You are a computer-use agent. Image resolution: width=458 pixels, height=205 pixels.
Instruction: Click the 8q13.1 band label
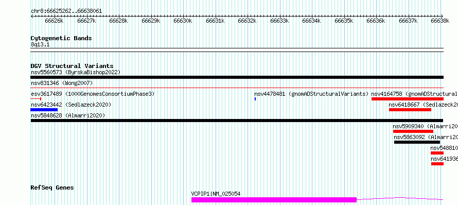pyautogui.click(x=40, y=45)
